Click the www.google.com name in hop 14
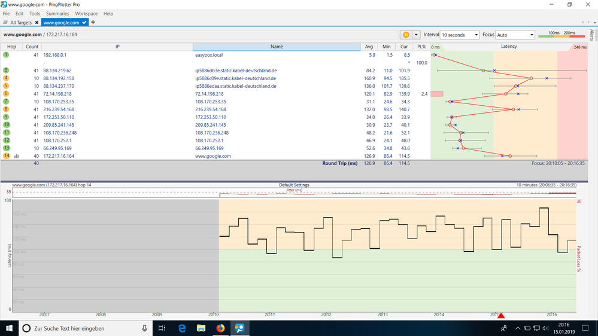Image resolution: width=598 pixels, height=336 pixels. 213,156
